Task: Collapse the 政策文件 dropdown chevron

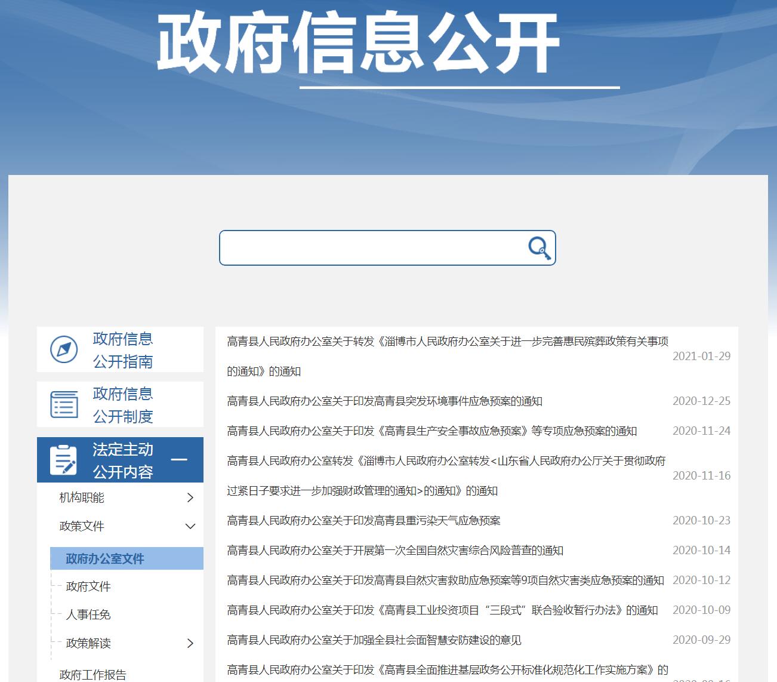Action: [190, 526]
